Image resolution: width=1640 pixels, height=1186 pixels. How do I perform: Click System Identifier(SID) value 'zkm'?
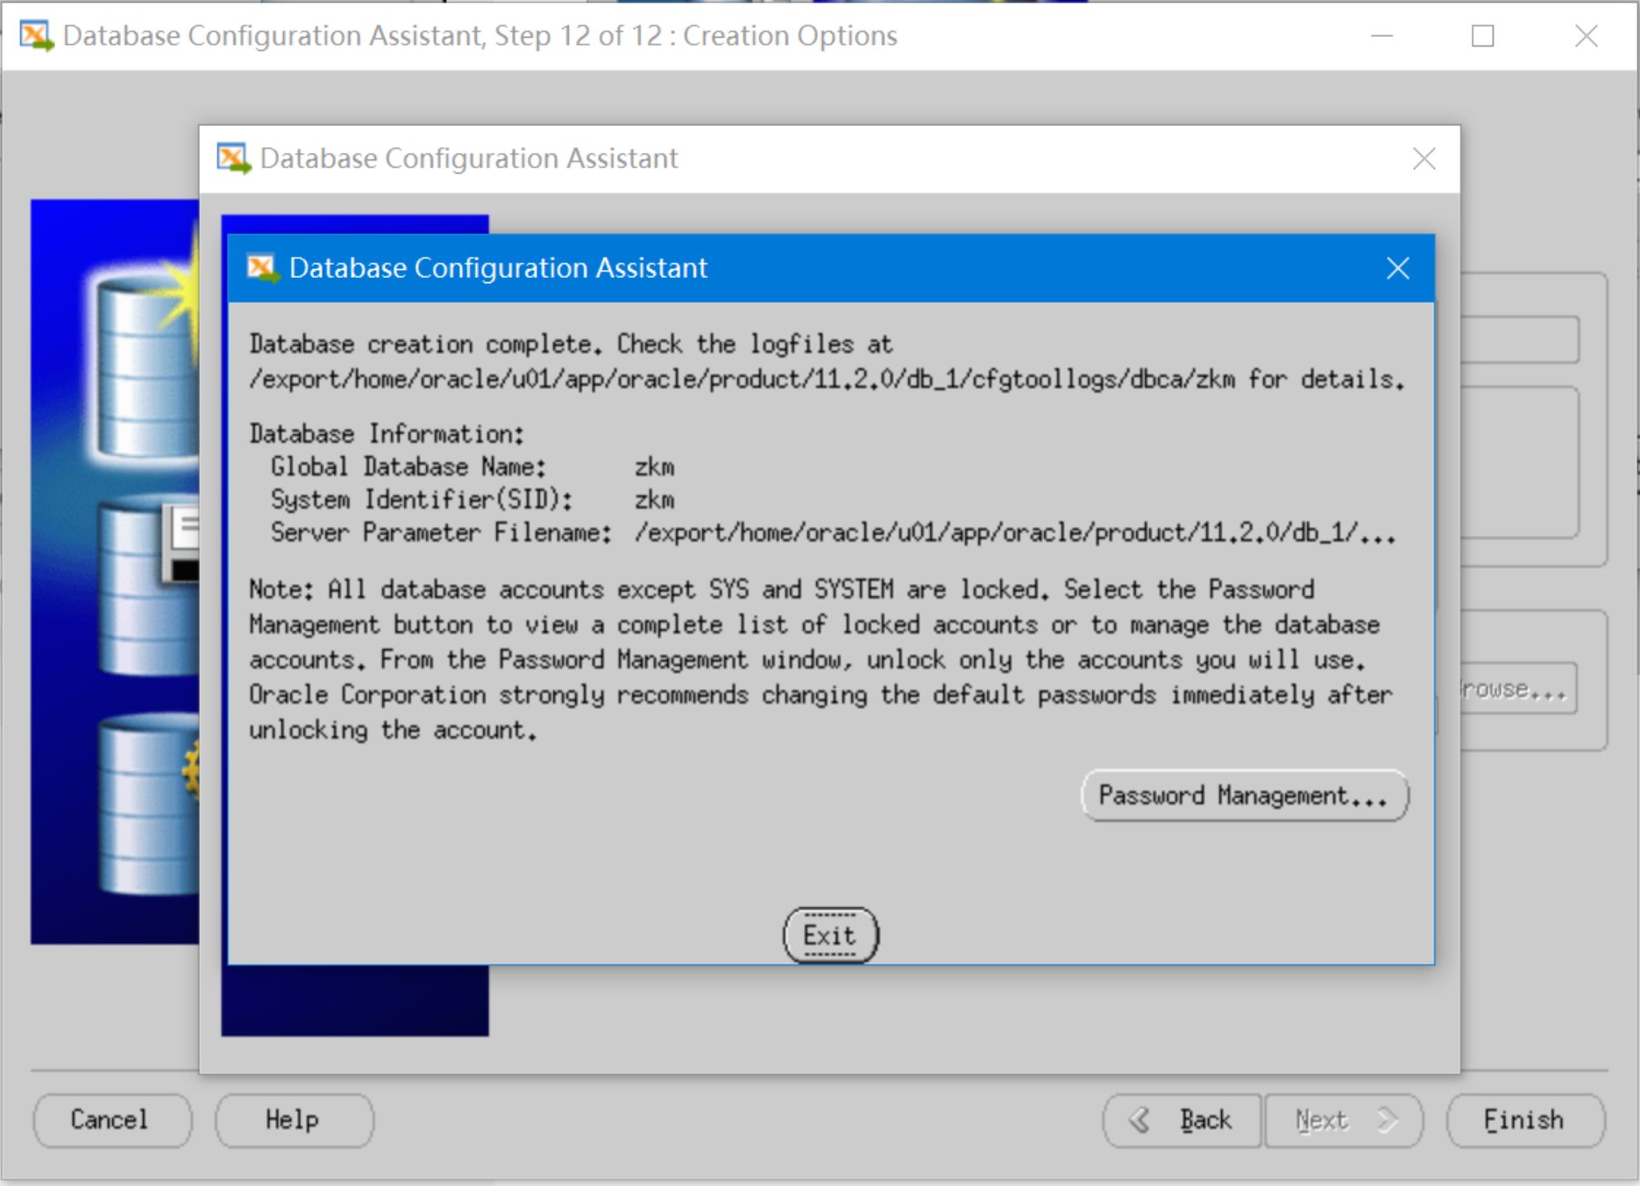(x=655, y=500)
